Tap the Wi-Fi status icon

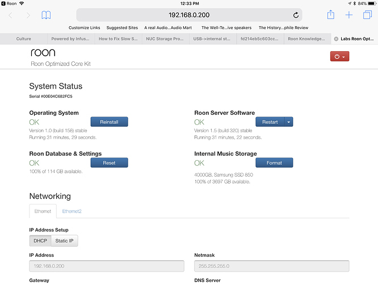pyautogui.click(x=22, y=3)
